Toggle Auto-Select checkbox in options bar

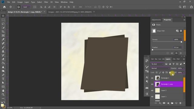[19, 7]
